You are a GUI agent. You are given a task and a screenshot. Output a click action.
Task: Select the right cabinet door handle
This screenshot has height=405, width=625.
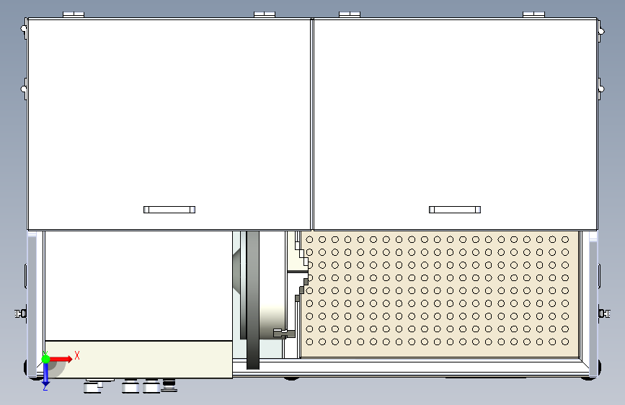click(x=455, y=210)
